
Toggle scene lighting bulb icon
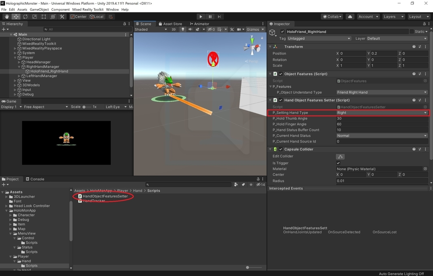(x=183, y=30)
